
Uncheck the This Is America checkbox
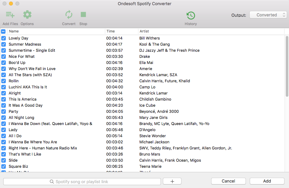coord(4,99)
